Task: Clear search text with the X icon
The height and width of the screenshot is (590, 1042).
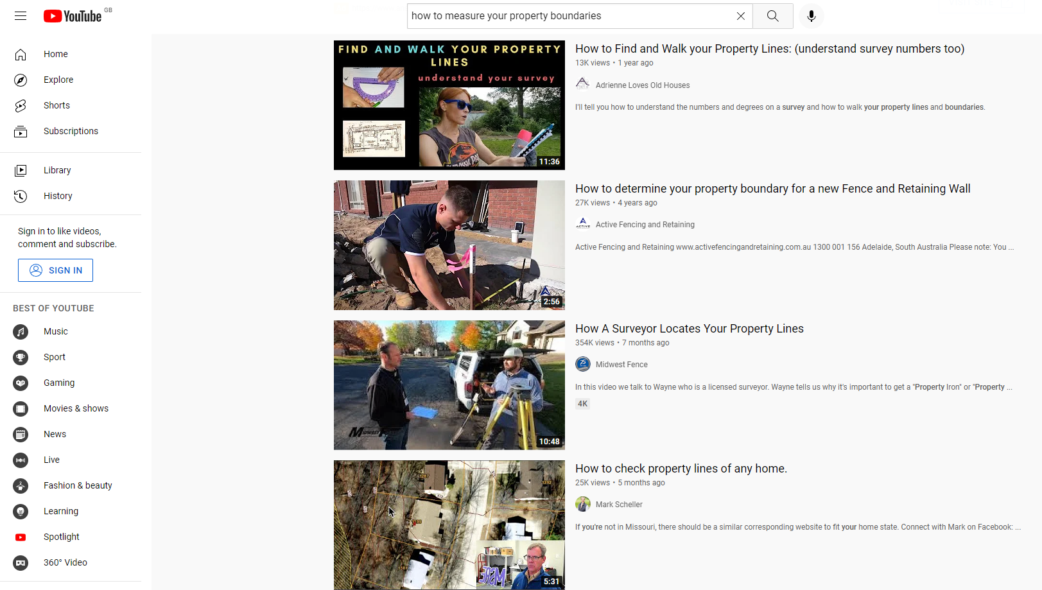Action: [740, 16]
